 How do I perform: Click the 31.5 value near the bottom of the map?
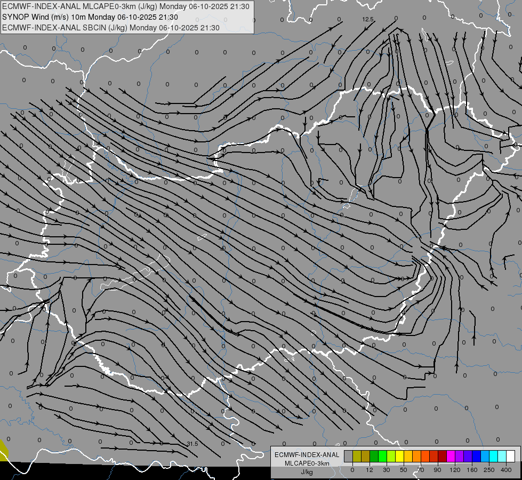pos(192,444)
